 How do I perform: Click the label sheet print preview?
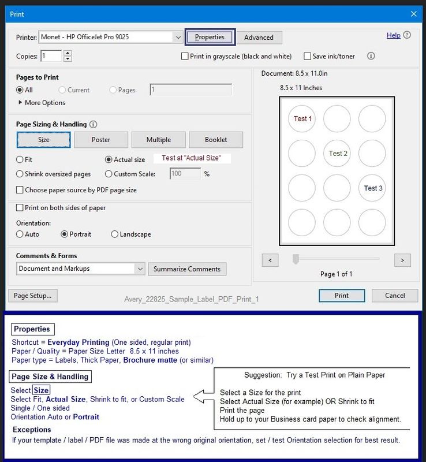point(337,171)
